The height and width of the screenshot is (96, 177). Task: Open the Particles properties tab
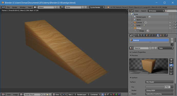[x=163, y=35]
